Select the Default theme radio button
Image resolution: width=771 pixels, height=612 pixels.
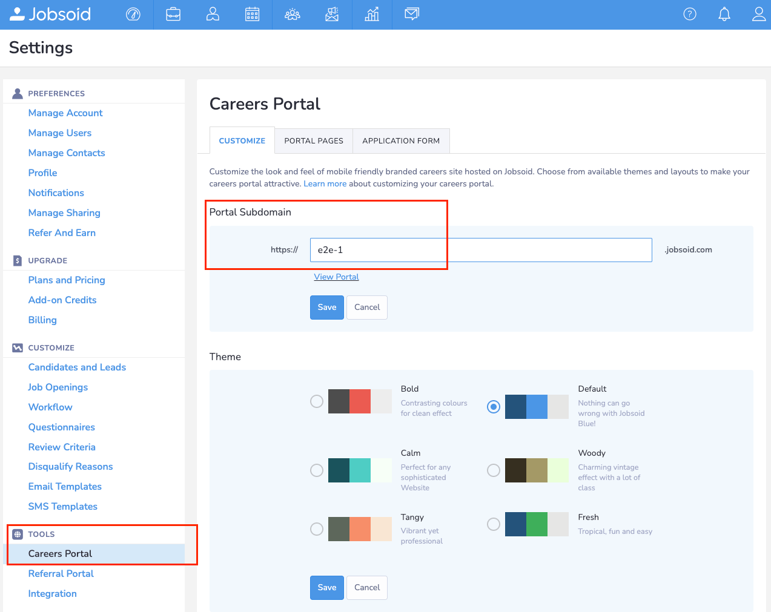(x=494, y=407)
